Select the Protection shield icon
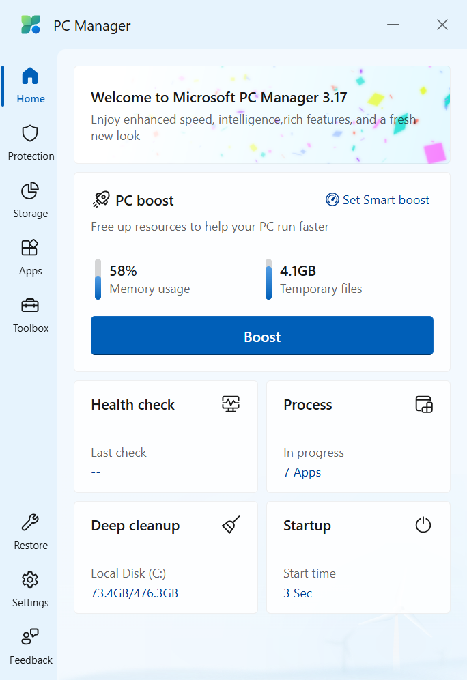This screenshot has width=467, height=680. 30,134
